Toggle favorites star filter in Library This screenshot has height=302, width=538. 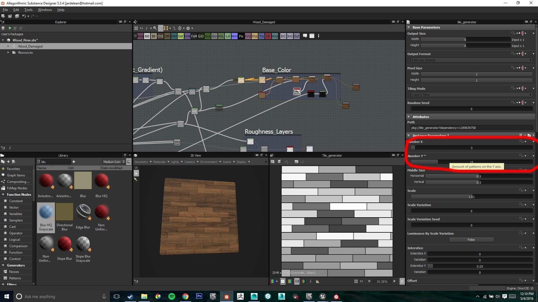tap(74, 162)
